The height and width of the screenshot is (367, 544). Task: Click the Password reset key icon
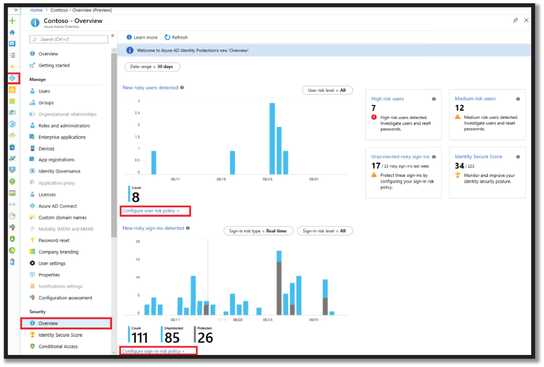tap(32, 240)
